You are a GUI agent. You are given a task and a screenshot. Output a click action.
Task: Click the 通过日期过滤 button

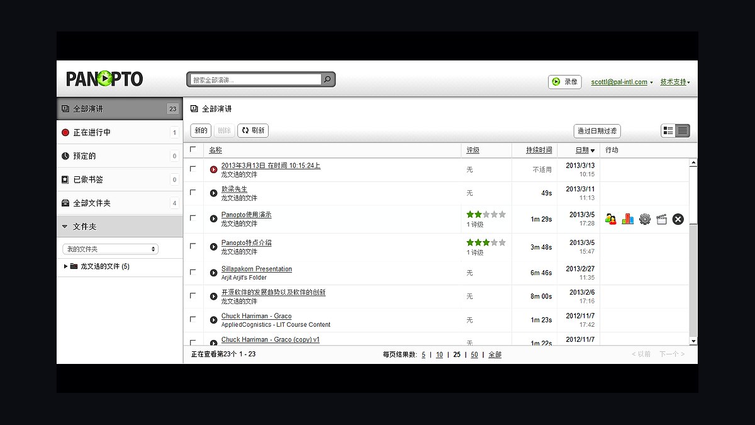[597, 131]
